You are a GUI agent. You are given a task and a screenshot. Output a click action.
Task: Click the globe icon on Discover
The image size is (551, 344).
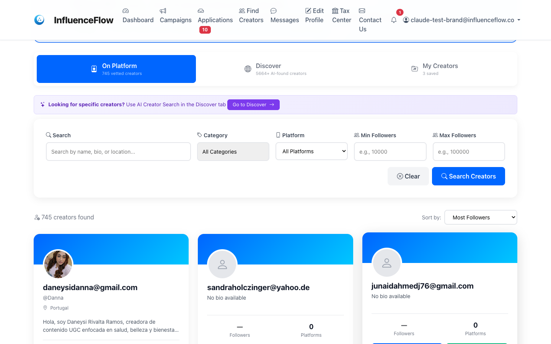click(248, 69)
